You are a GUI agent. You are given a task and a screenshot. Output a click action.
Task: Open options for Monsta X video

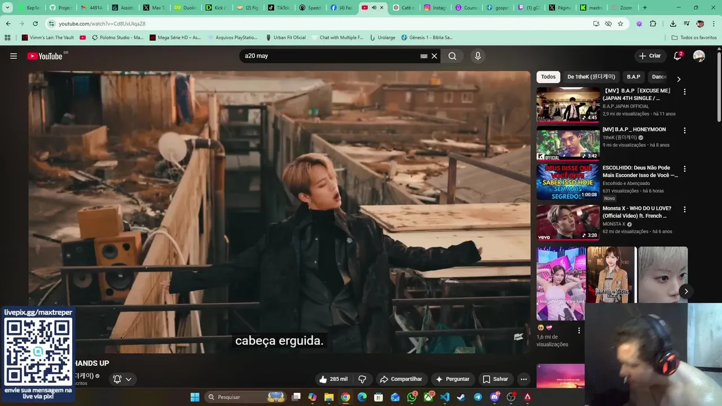685,209
